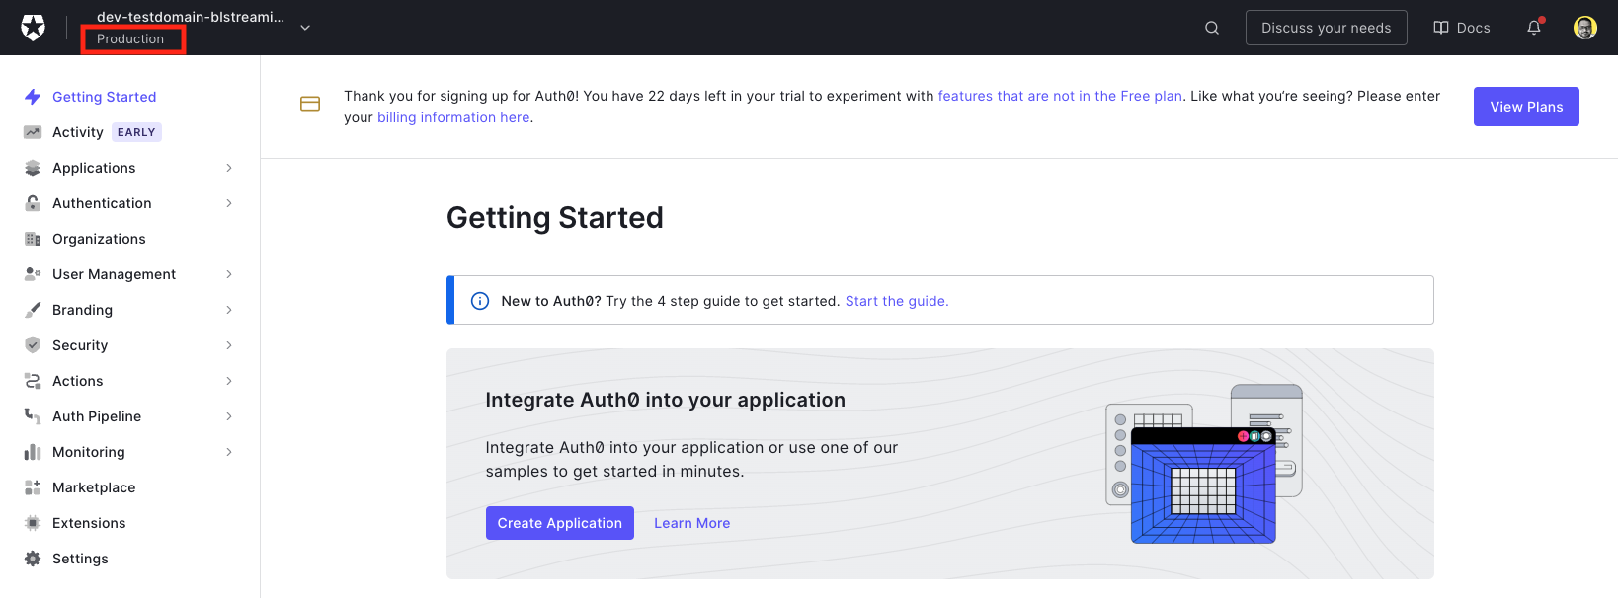Expand the Authentication submenu chevron
The image size is (1618, 598).
coord(229,203)
